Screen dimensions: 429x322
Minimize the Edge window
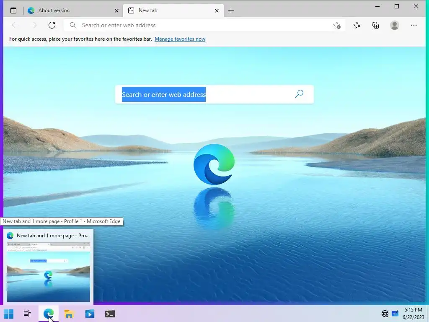pos(377,6)
